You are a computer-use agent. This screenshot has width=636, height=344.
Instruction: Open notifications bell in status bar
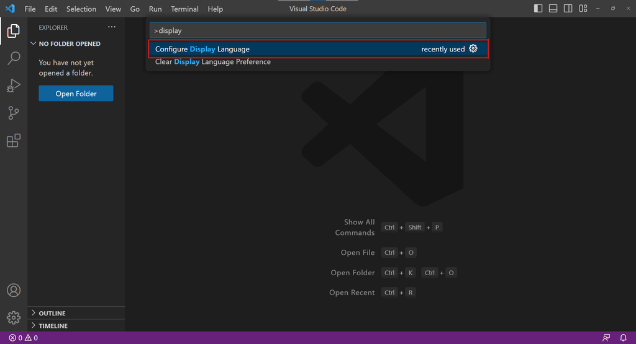click(624, 338)
